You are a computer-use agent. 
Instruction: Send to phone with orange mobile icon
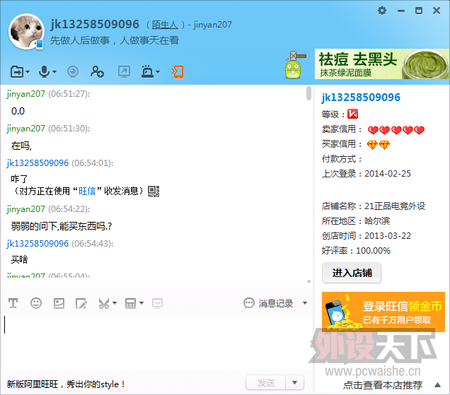[178, 71]
